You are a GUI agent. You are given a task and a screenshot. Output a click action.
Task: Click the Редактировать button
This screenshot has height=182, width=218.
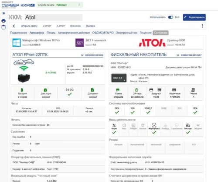click(194, 17)
